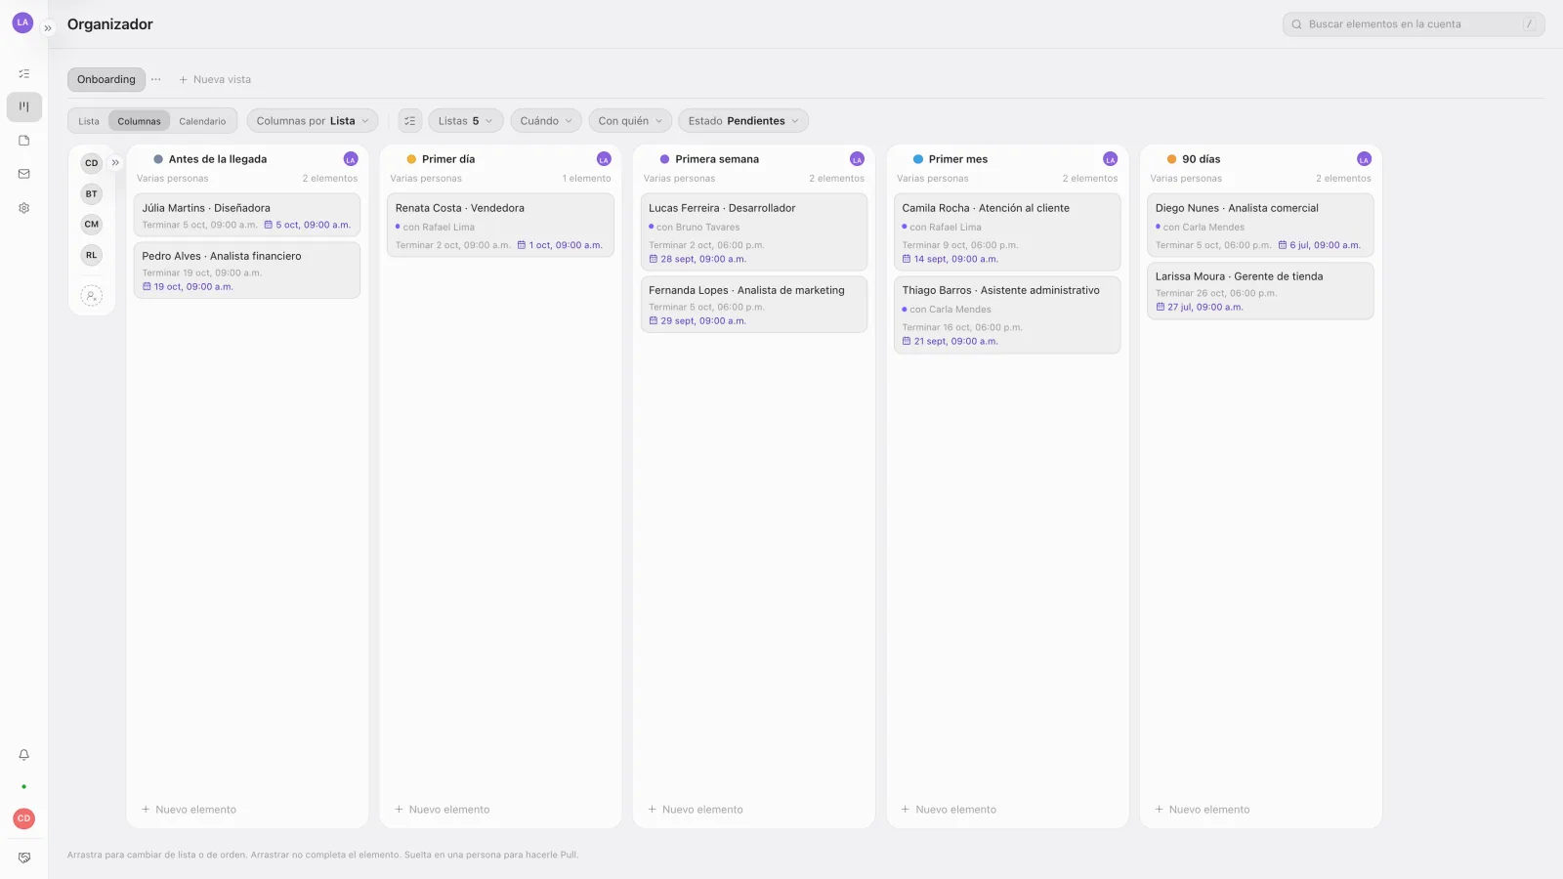Viewport: 1563px width, 879px height.
Task: Click the LA avatar on the Primer día column
Action: point(604,159)
